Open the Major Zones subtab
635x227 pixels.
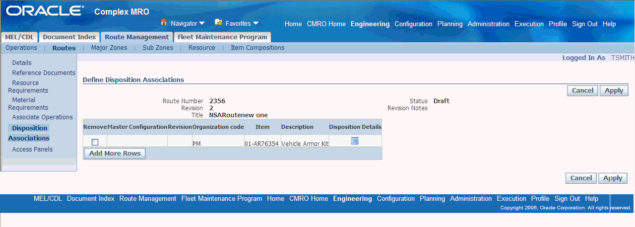click(109, 48)
